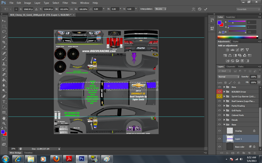Image resolution: width=262 pixels, height=163 pixels.
Task: Select the Spot Healing Brush tool
Action: [4, 53]
